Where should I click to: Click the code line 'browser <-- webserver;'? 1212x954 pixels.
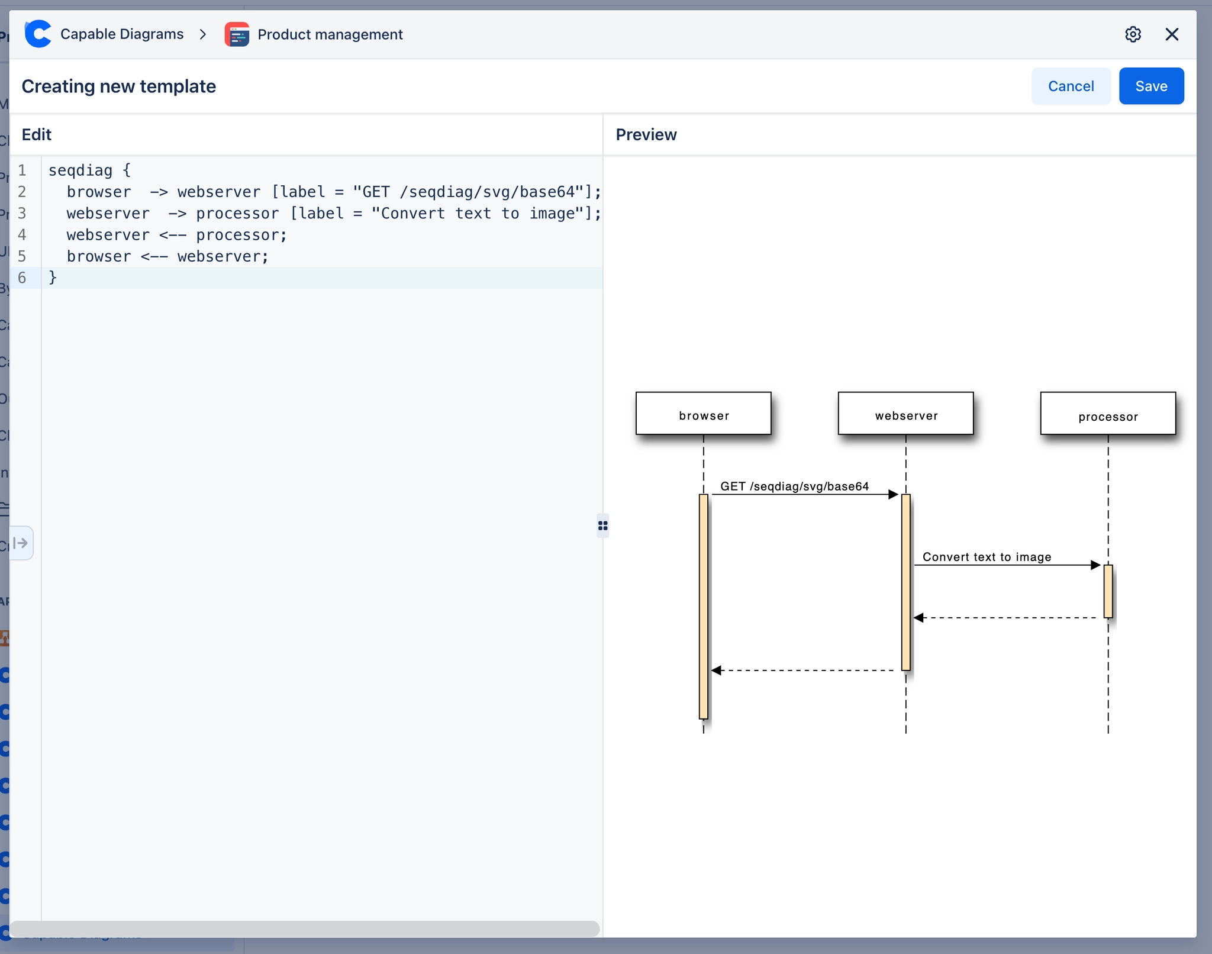[x=167, y=256]
